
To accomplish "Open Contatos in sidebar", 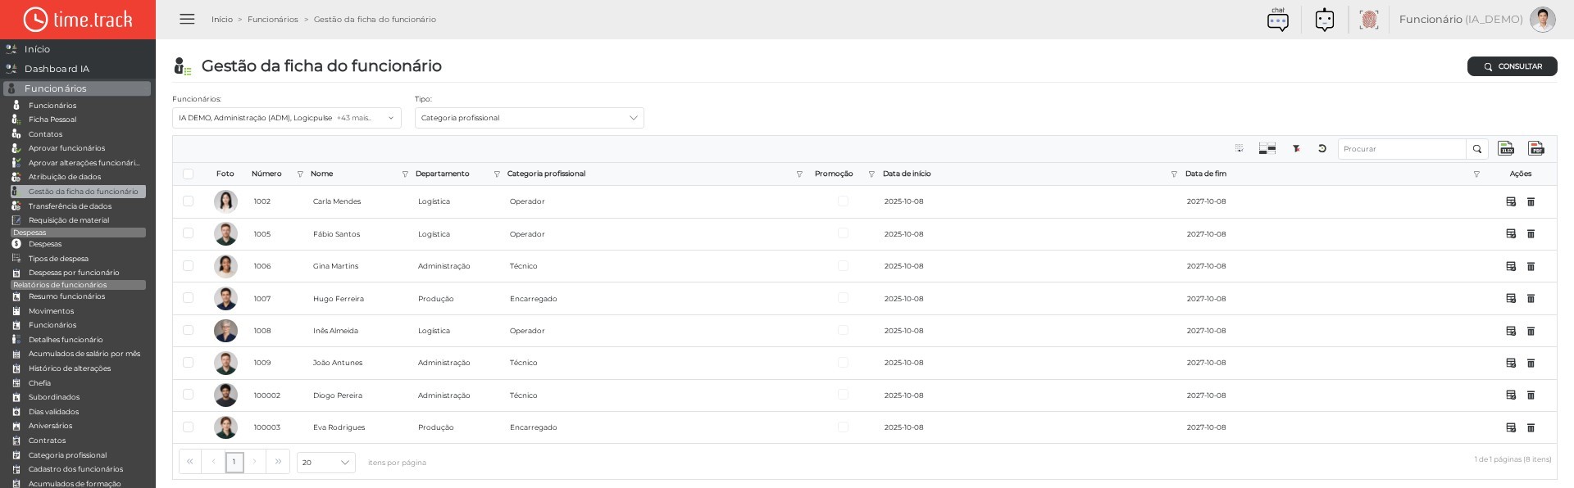I will (x=45, y=134).
